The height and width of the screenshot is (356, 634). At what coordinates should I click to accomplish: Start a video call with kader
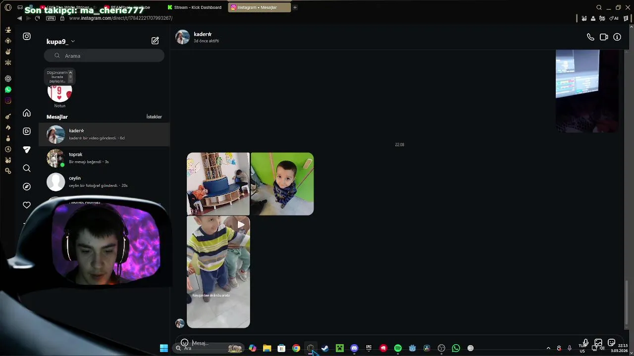[x=604, y=37]
